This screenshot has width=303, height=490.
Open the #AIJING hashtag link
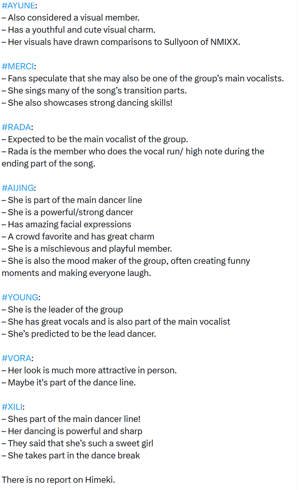[18, 188]
